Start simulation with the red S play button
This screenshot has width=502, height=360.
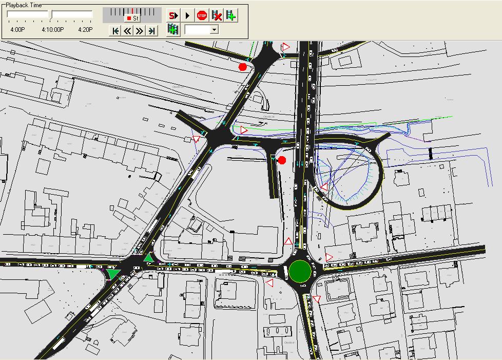click(x=173, y=15)
